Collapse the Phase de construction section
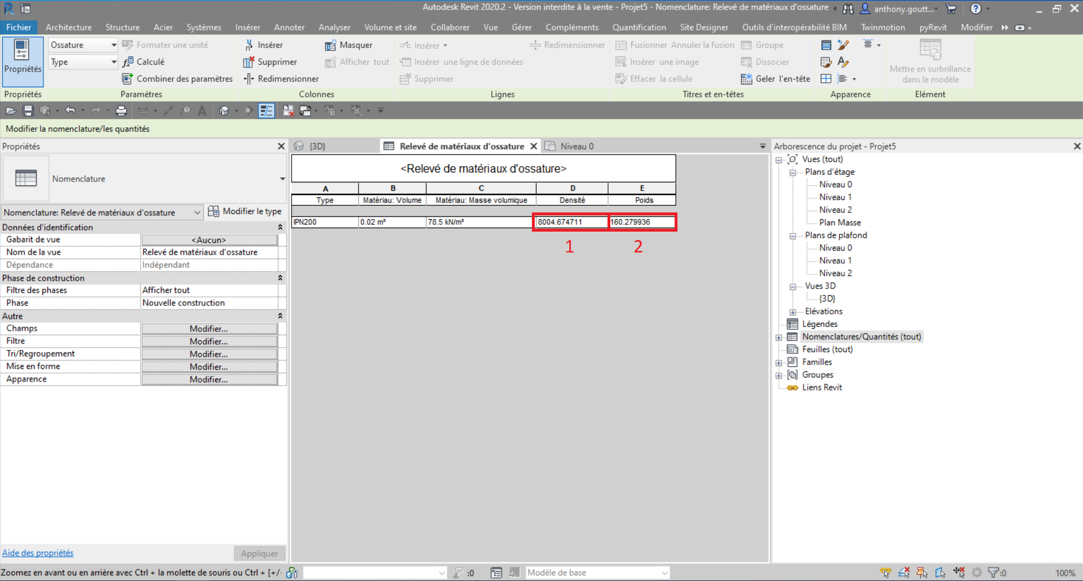Screen dimensions: 1083x581 280,278
